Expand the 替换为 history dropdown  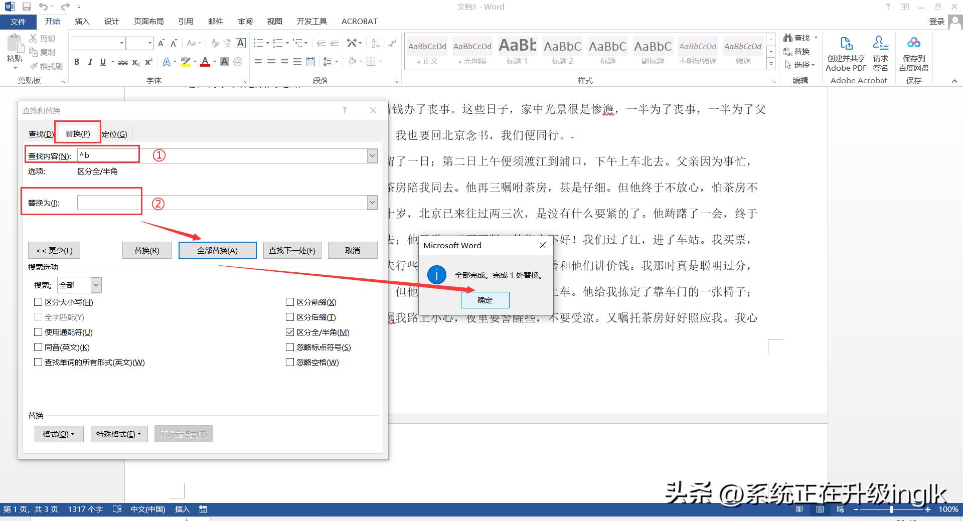tap(372, 203)
